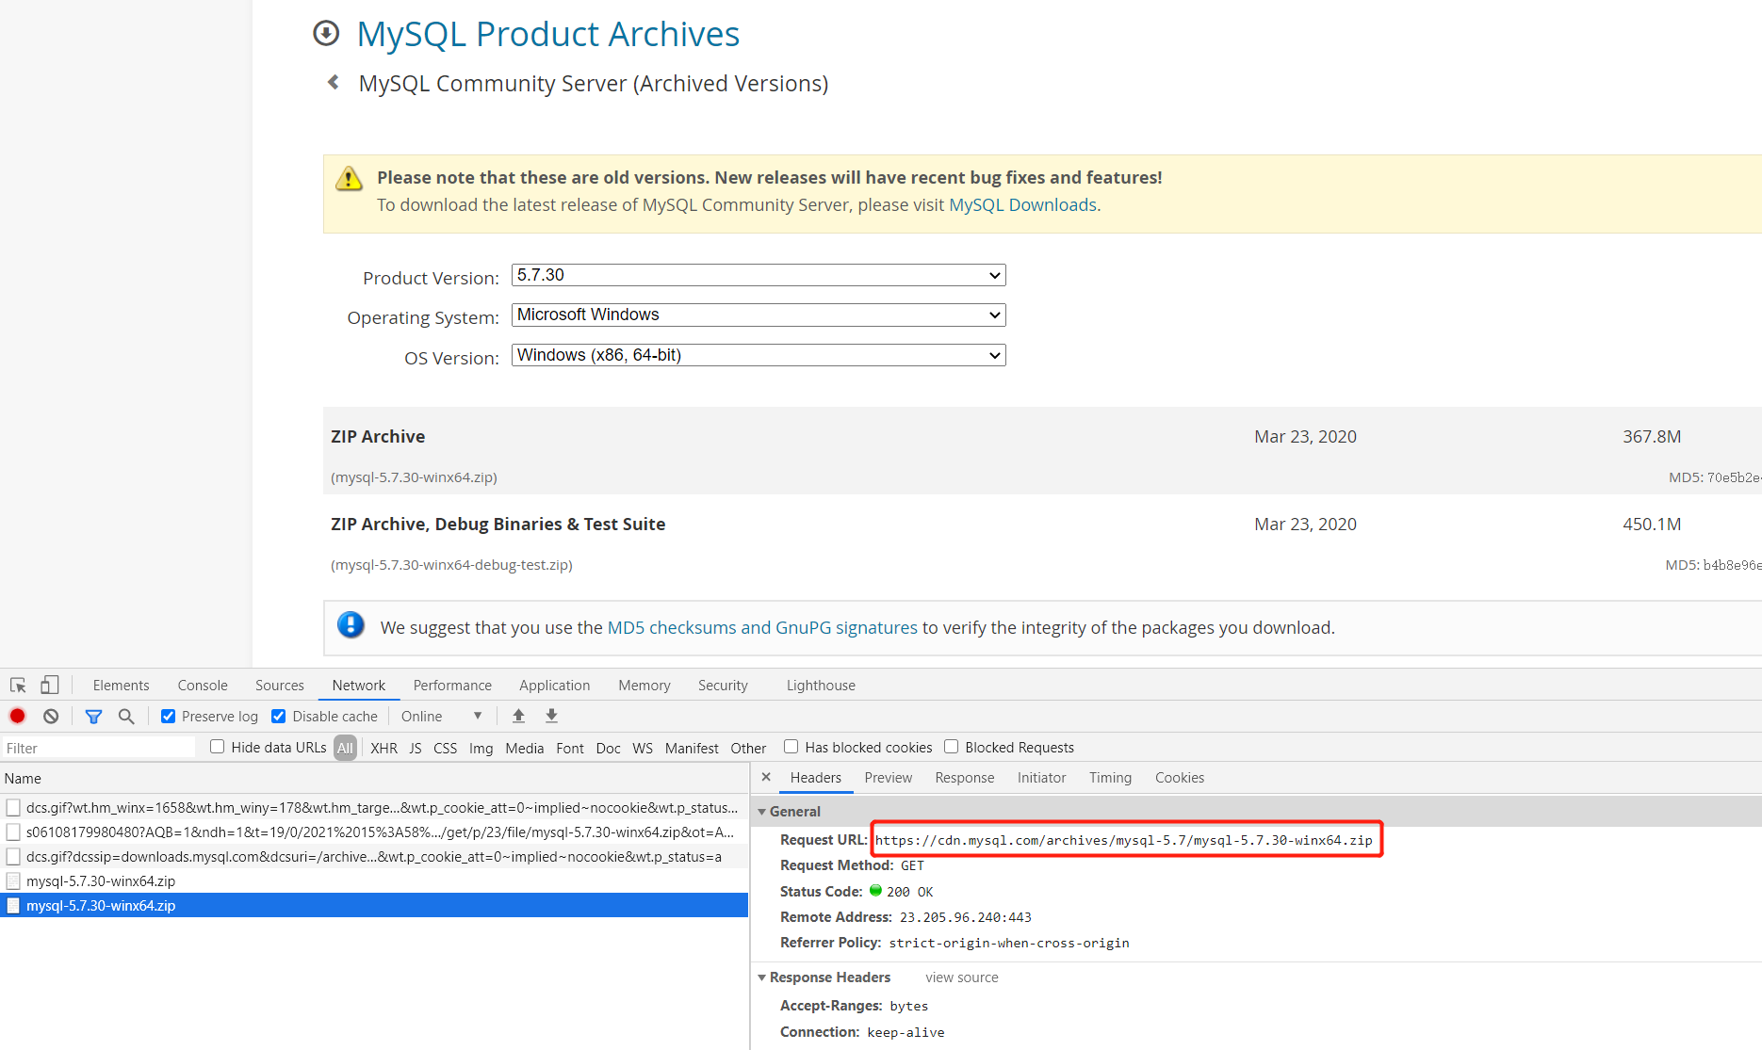The width and height of the screenshot is (1762, 1050).
Task: Open the Initiator tab
Action: click(1042, 778)
